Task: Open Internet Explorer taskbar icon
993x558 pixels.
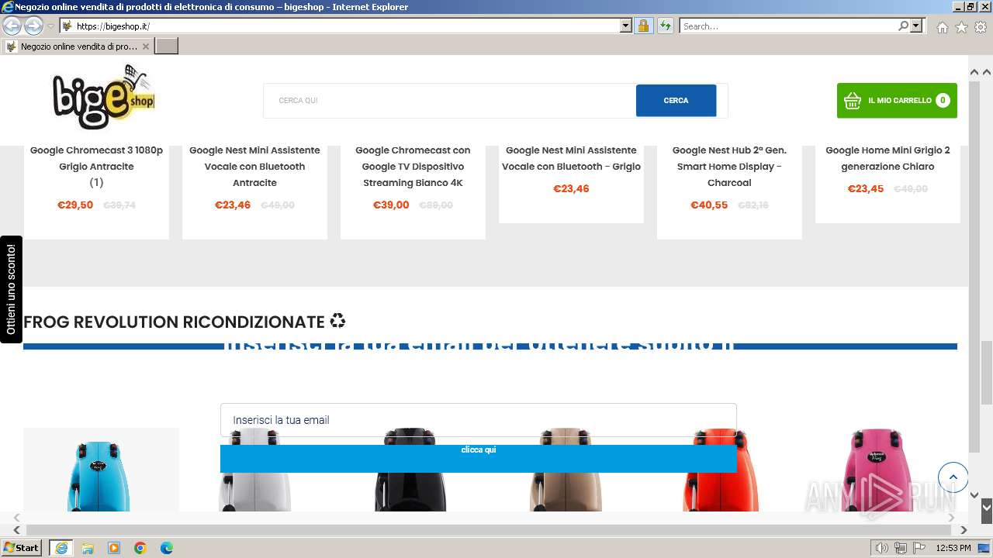Action: point(61,548)
